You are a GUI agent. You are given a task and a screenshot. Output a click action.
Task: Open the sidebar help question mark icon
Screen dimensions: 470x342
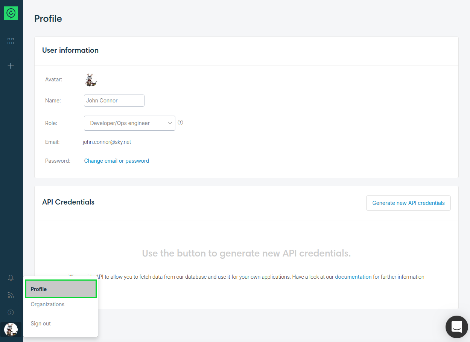click(x=11, y=312)
